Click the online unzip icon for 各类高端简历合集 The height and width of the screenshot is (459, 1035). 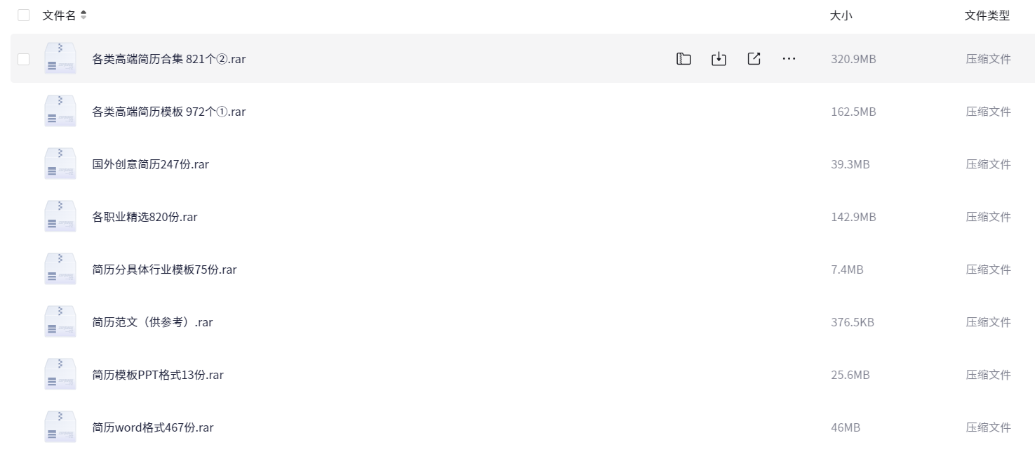(x=683, y=59)
